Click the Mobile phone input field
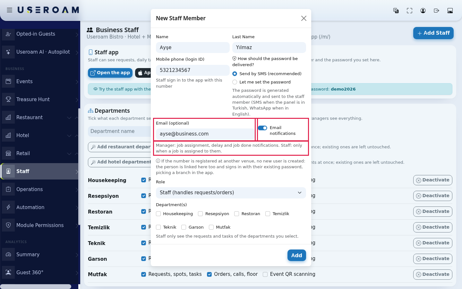Image resolution: width=462 pixels, height=289 pixels. (193, 70)
